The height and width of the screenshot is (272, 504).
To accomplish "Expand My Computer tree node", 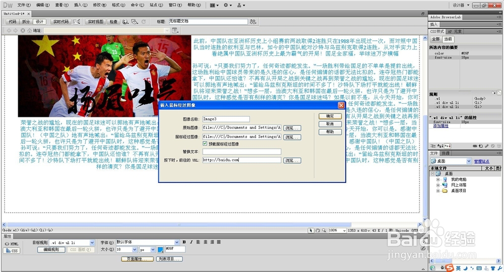I will point(438,179).
